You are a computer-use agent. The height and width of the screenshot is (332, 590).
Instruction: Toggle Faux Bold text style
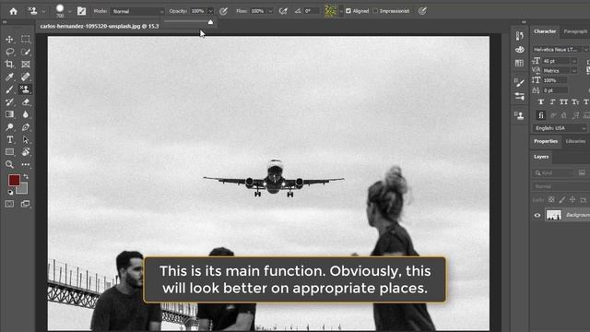point(541,102)
